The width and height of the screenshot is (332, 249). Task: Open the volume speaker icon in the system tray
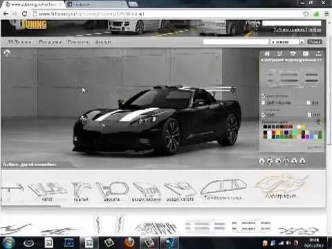(x=288, y=243)
